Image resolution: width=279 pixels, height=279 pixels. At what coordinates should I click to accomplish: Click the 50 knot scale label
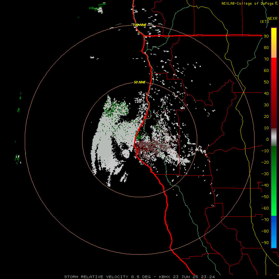(x=266, y=82)
